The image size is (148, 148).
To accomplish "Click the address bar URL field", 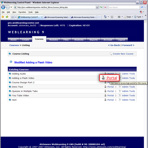I will coord(55,7).
